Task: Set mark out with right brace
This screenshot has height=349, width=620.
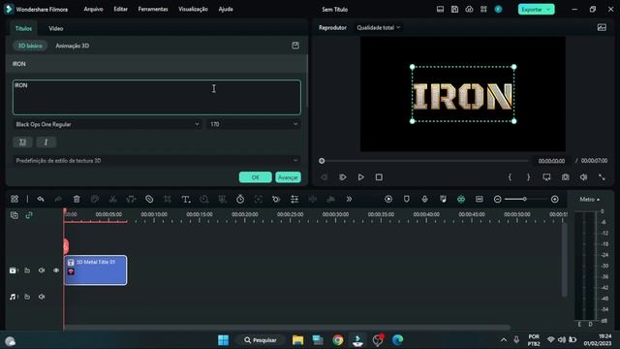Action: coord(528,177)
